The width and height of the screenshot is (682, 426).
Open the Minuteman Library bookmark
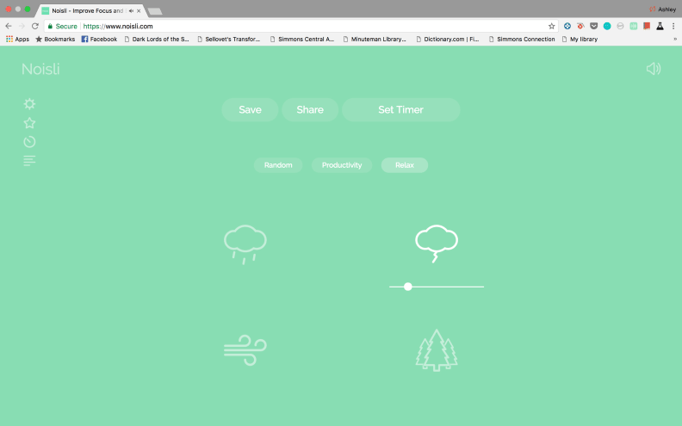tap(375, 39)
